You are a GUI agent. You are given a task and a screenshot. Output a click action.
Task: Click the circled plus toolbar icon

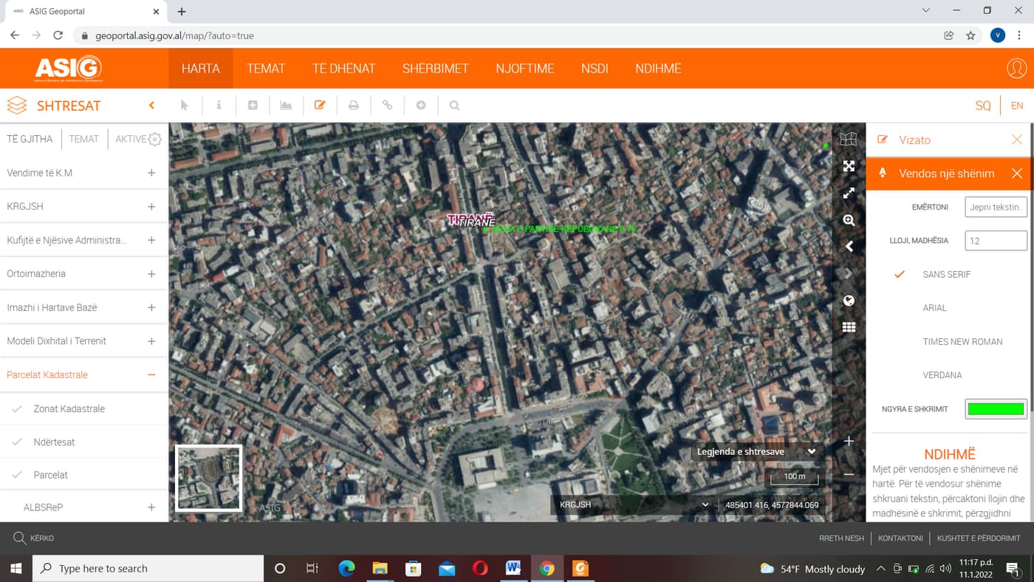421,106
